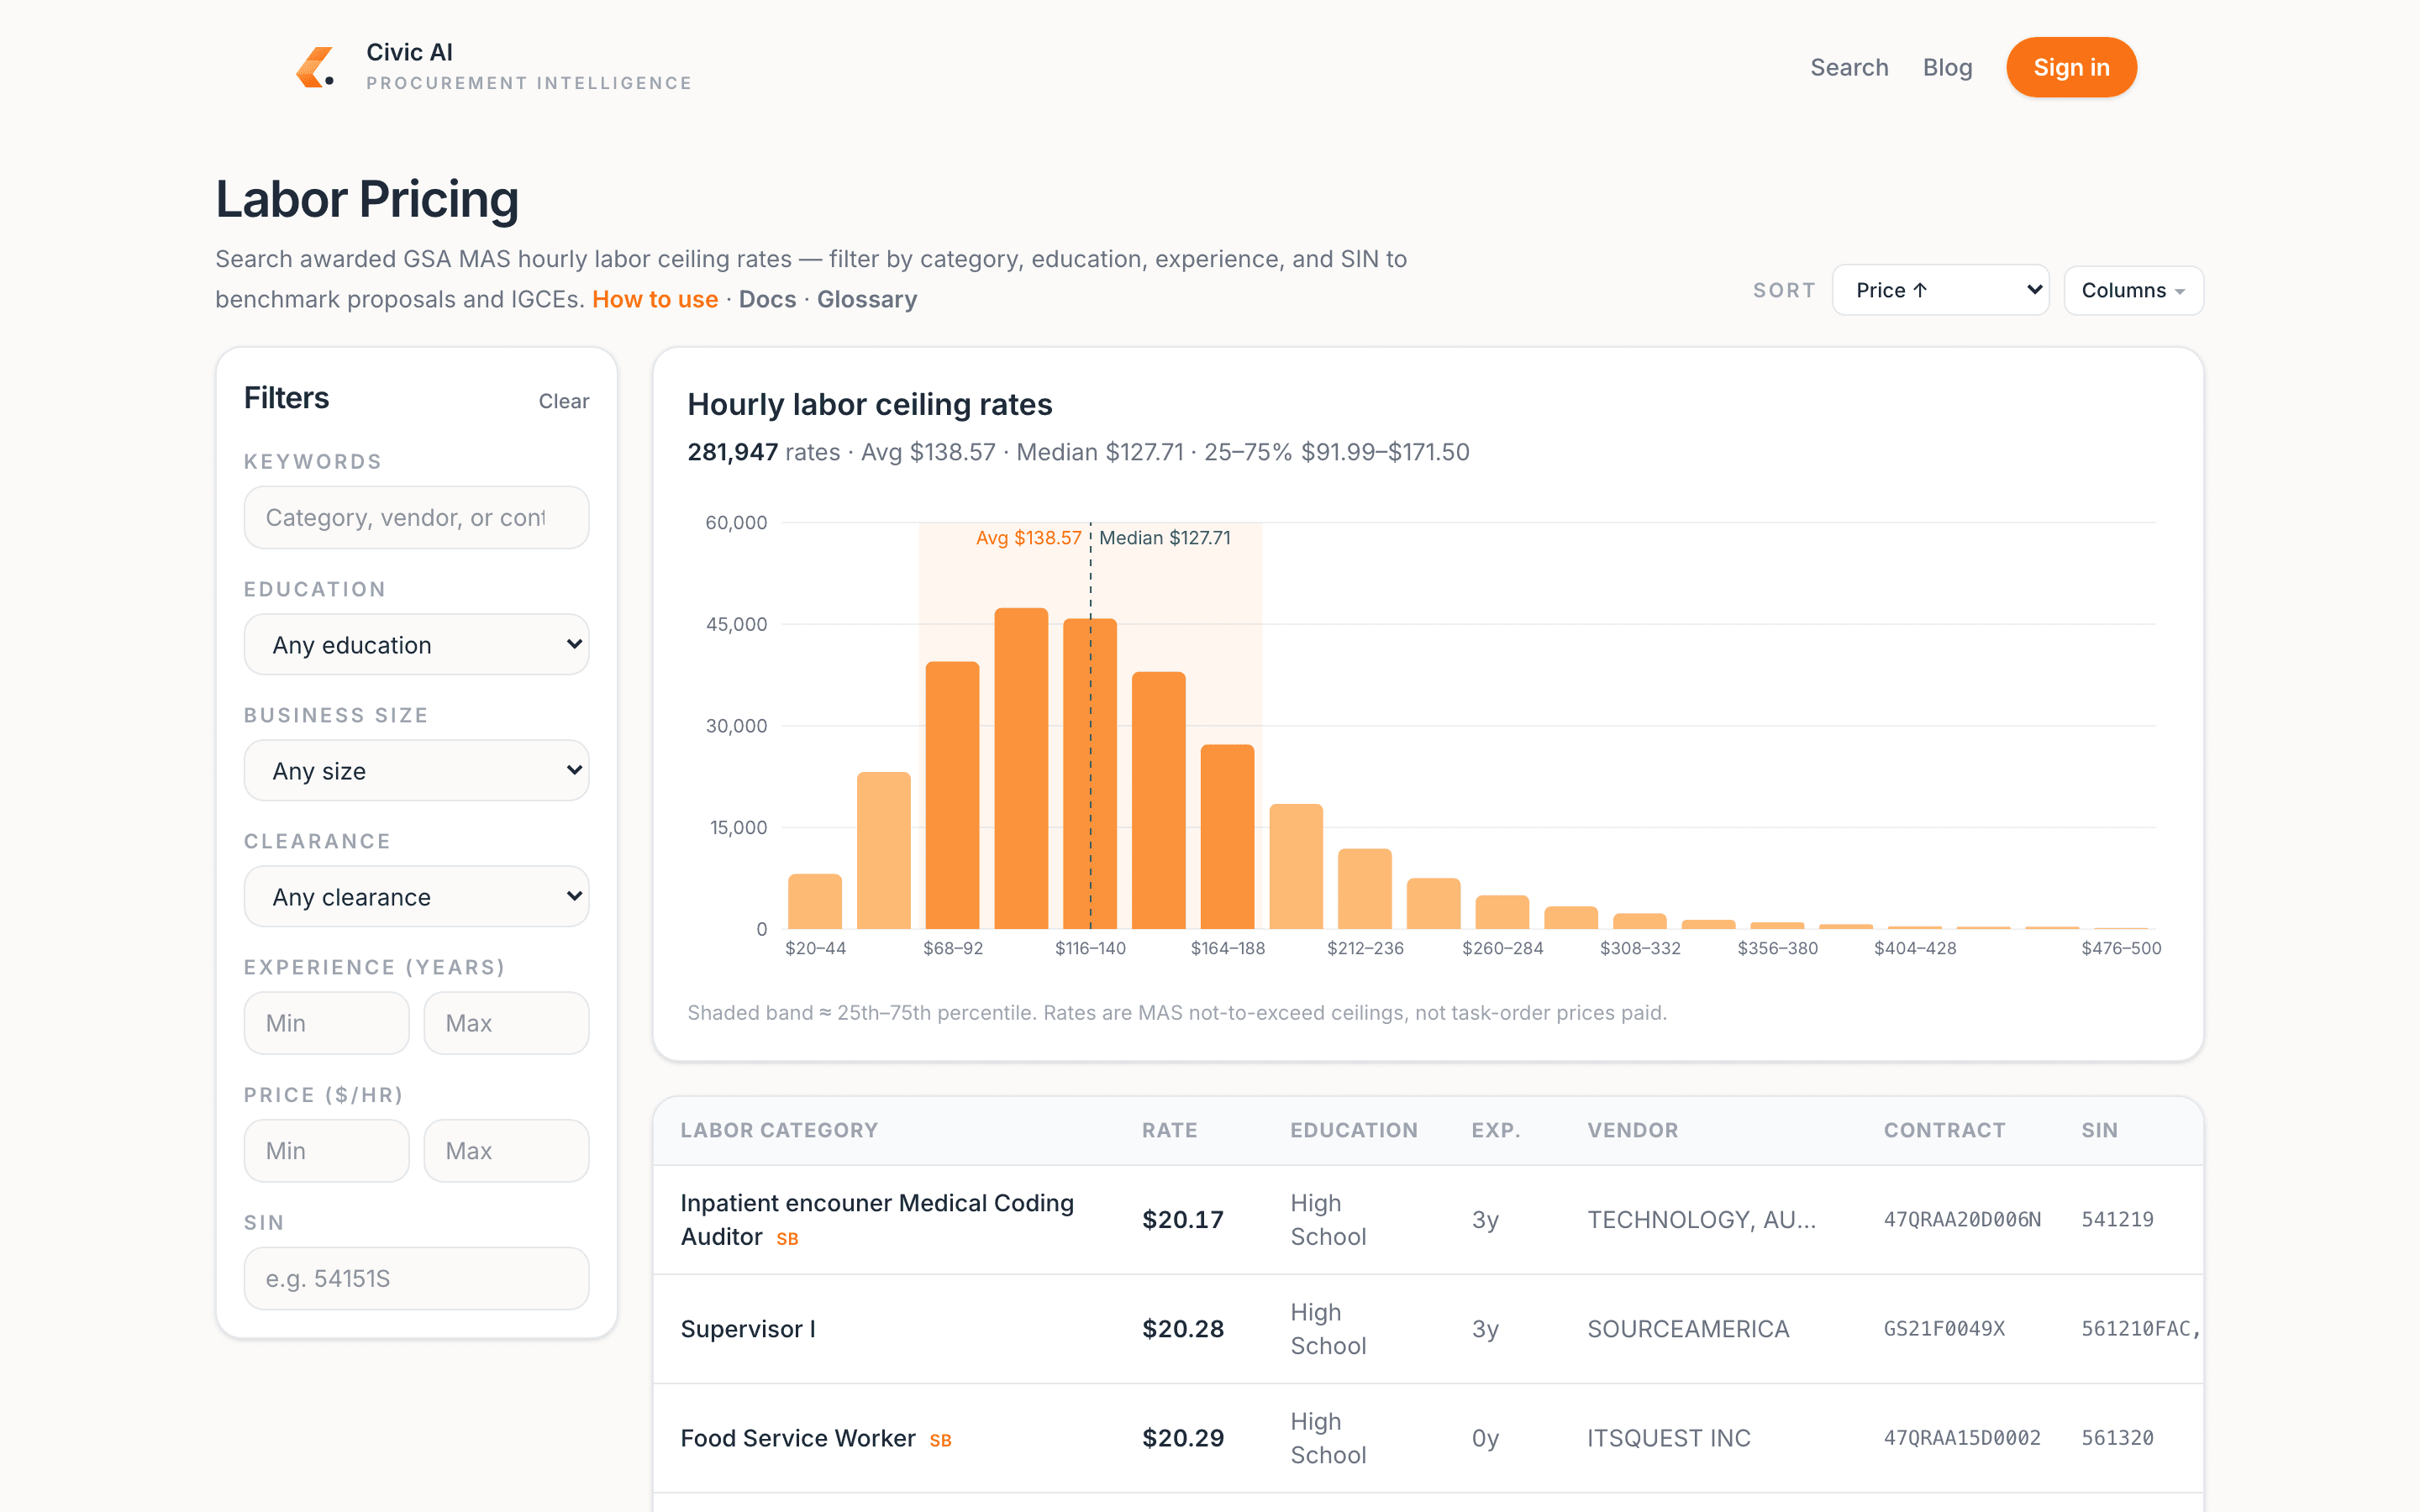
Task: Open the Any clearance dropdown
Action: click(416, 896)
